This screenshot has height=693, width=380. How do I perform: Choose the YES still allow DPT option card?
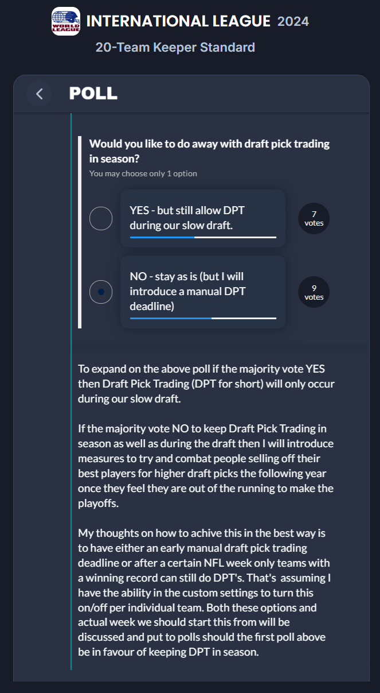[203, 219]
